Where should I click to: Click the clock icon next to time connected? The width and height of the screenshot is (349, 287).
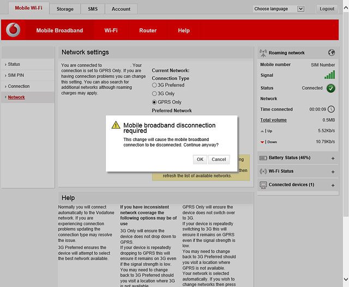331,109
